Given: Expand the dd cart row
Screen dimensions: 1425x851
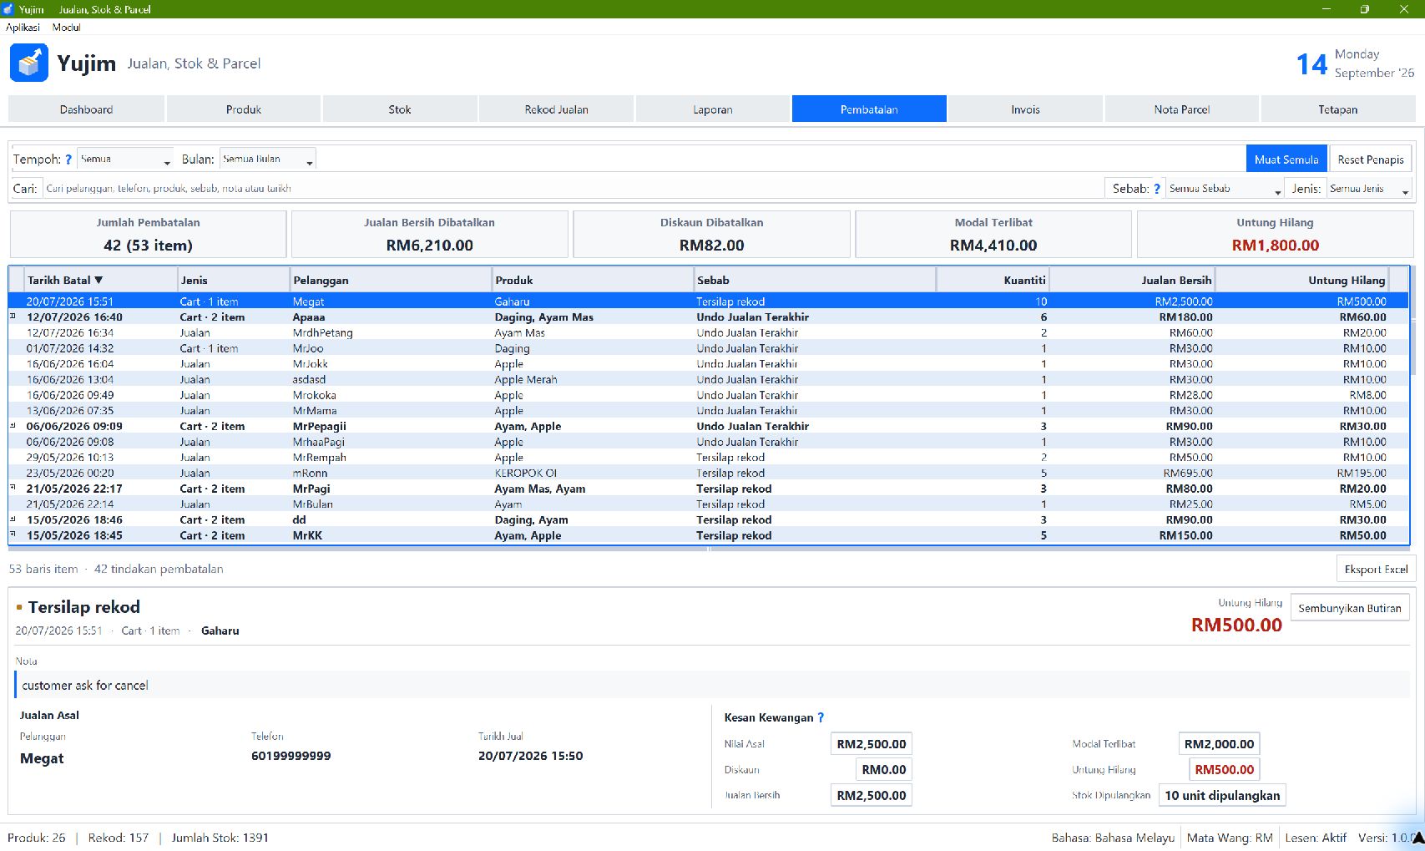Looking at the screenshot, I should [x=13, y=519].
